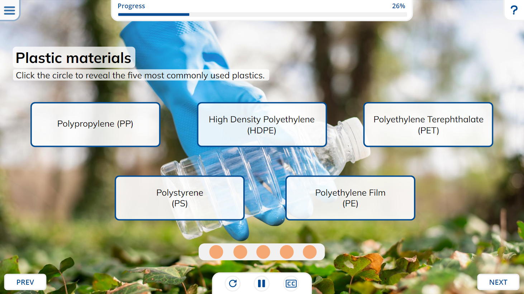The width and height of the screenshot is (524, 294).
Task: Open the help question mark icon
Action: click(514, 10)
